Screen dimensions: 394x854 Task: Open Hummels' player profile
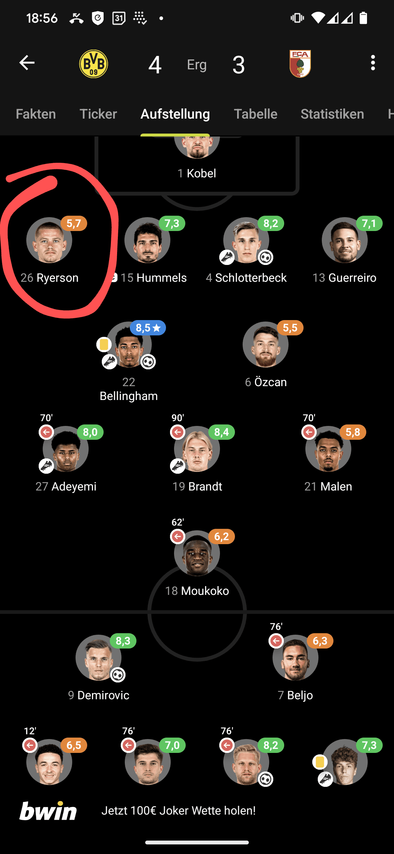[147, 240]
